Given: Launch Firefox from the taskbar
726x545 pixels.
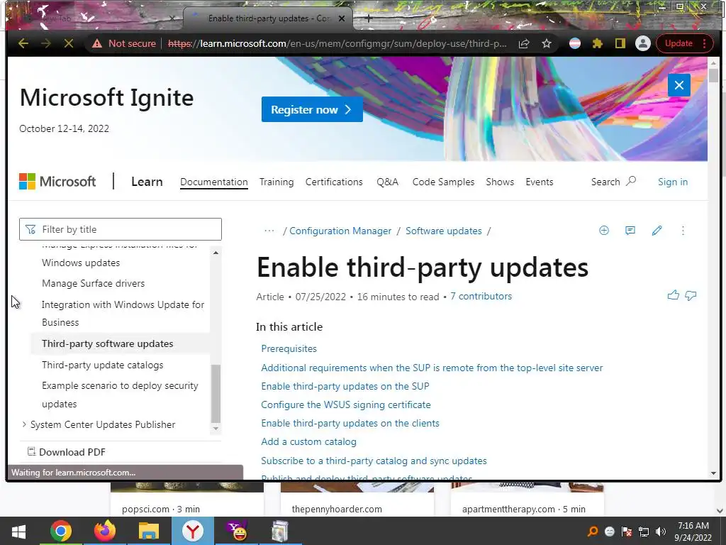Looking at the screenshot, I should pyautogui.click(x=105, y=531).
